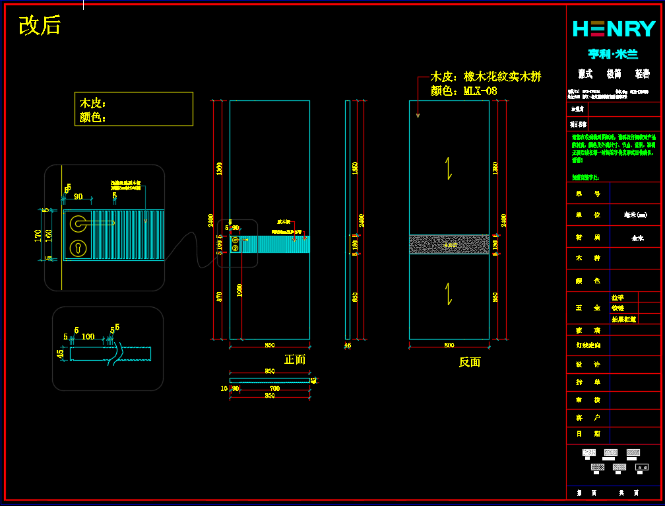Viewport: 665px width, 506px height.
Task: Click the 反面 view label
Action: tap(470, 362)
